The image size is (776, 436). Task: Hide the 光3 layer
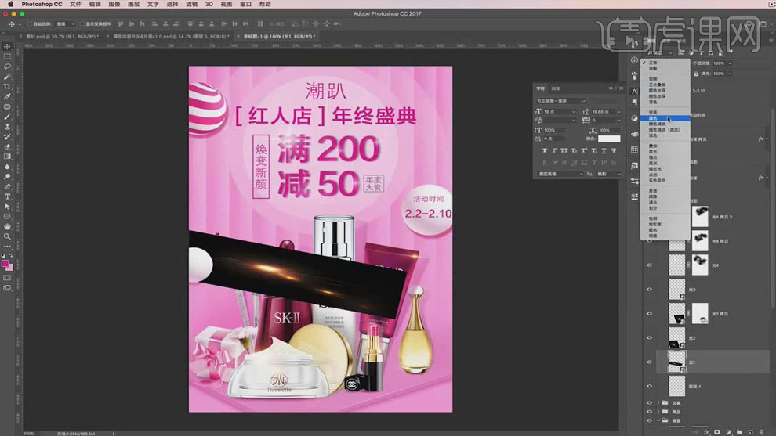pos(649,290)
